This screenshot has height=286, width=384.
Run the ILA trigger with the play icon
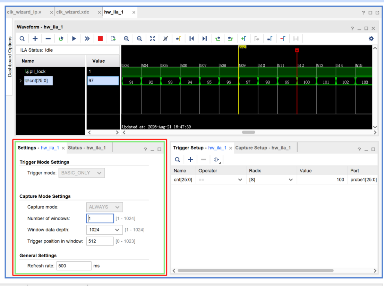coord(74,39)
